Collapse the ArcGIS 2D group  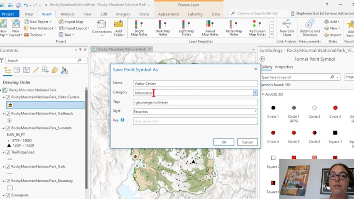(263, 94)
